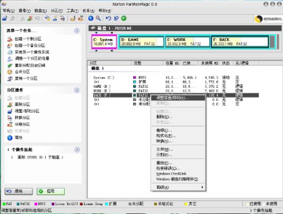Open the 查看(V) menu

pyautogui.click(x=25, y=11)
